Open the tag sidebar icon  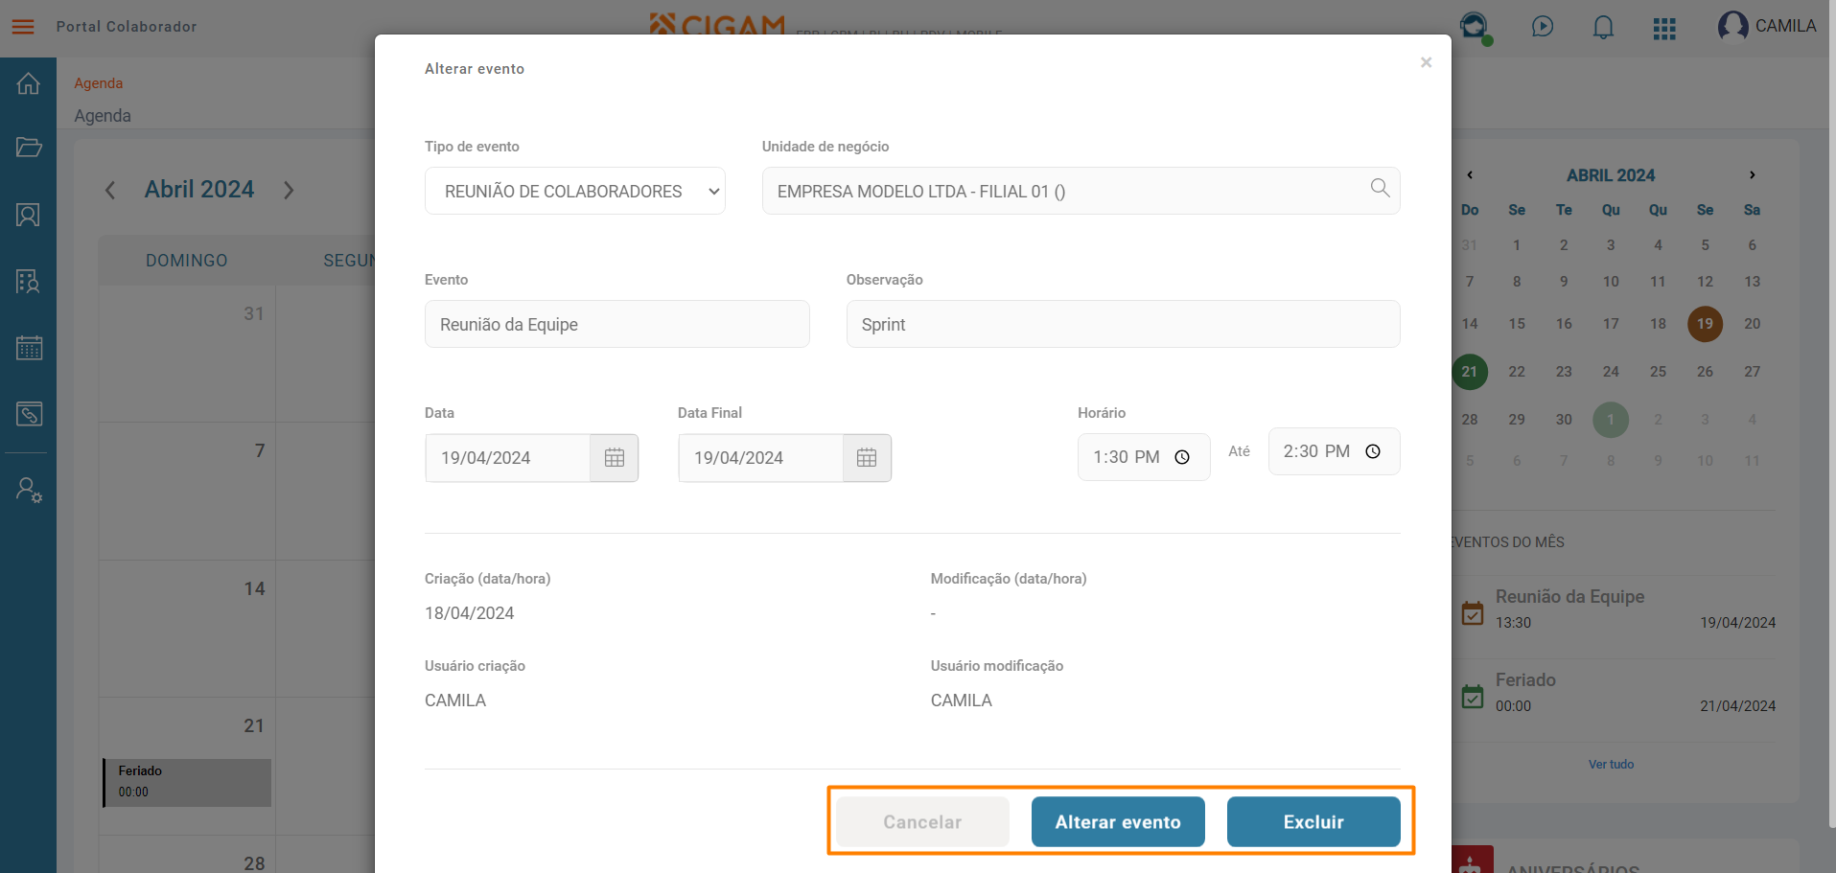pyautogui.click(x=29, y=414)
